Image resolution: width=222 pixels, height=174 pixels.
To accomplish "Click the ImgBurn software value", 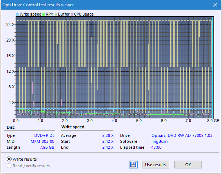I will tap(160, 141).
